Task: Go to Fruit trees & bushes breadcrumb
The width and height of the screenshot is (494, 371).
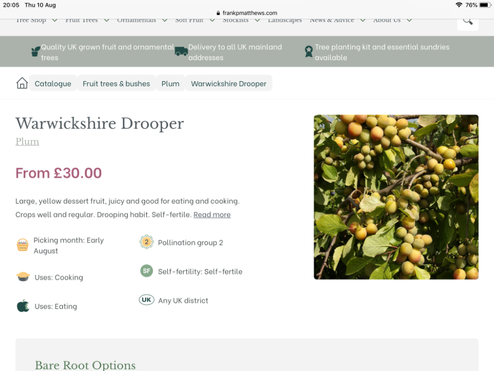Action: (116, 84)
